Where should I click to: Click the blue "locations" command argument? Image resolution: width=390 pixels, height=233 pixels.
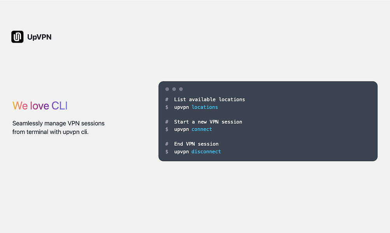(205, 107)
